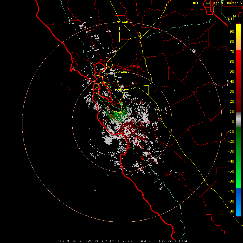Click the -50 scale label
This screenshot has height=243, width=243.
tap(231, 171)
